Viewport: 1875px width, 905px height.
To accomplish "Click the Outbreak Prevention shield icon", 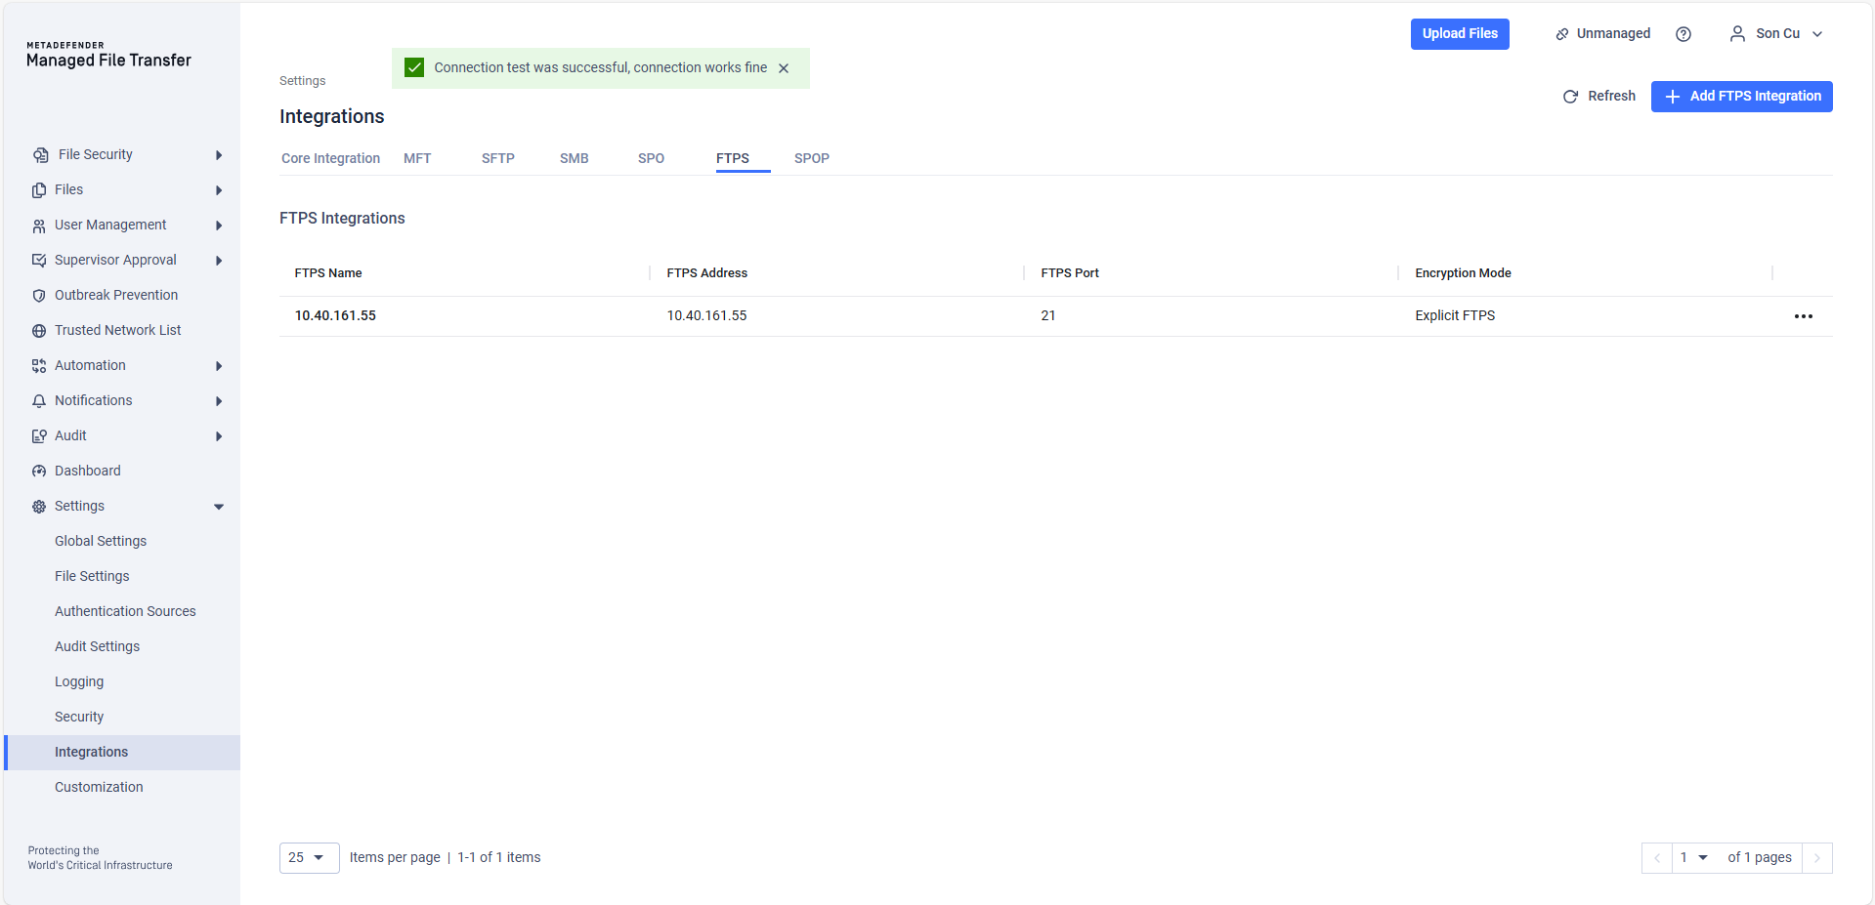I will pos(39,296).
